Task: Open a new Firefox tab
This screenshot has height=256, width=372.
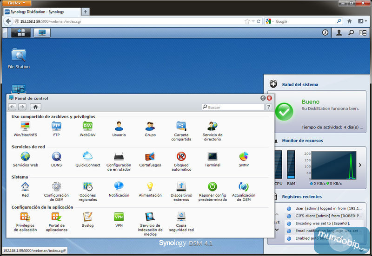Action: 86,12
